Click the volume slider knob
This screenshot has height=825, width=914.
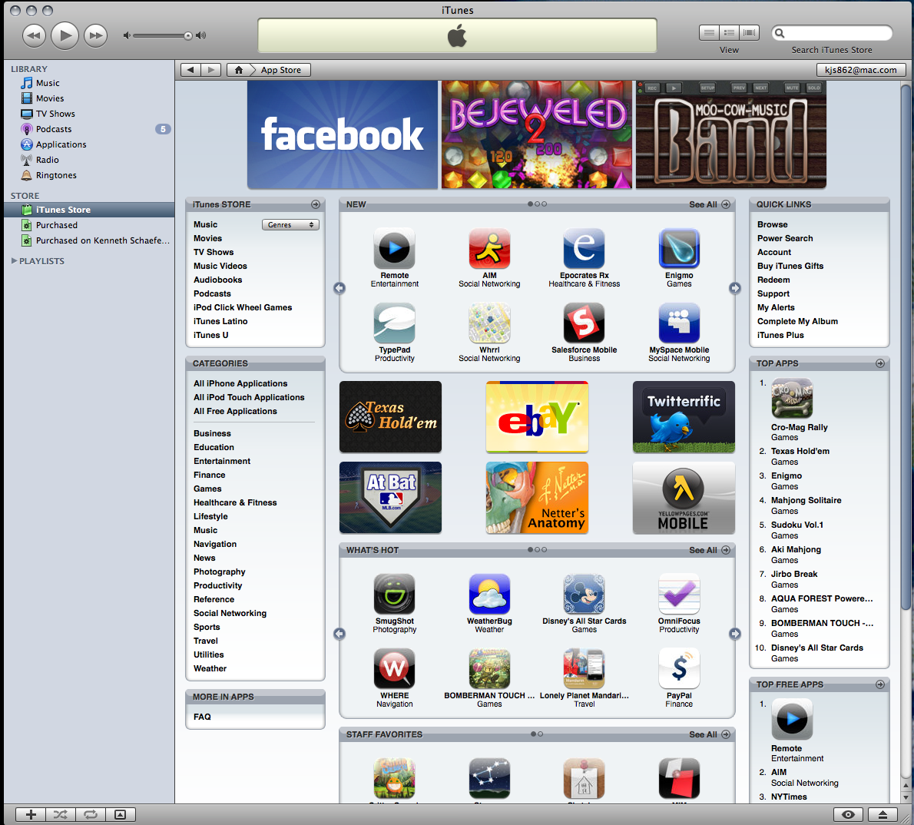(187, 35)
